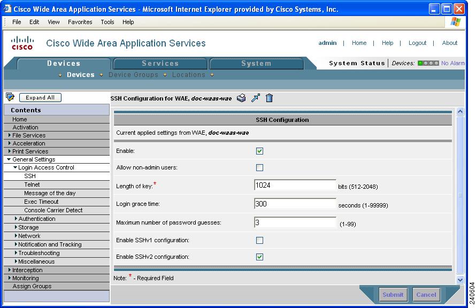476x308 pixels.
Task: Expand the Miscellaneous tree node
Action: point(16,261)
